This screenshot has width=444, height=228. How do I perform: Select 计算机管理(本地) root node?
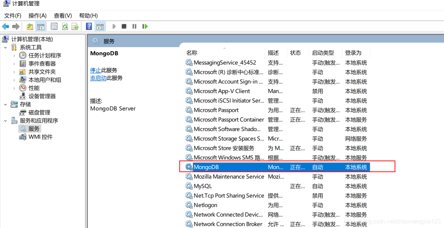(x=32, y=39)
